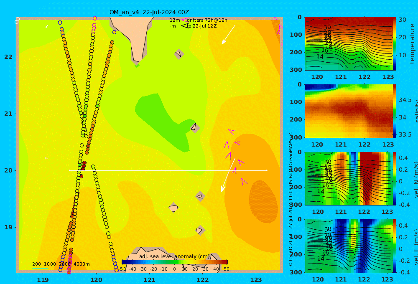Select the 'vel. N (m/s)' axis label
This screenshot has width=418, height=284.
(416, 179)
